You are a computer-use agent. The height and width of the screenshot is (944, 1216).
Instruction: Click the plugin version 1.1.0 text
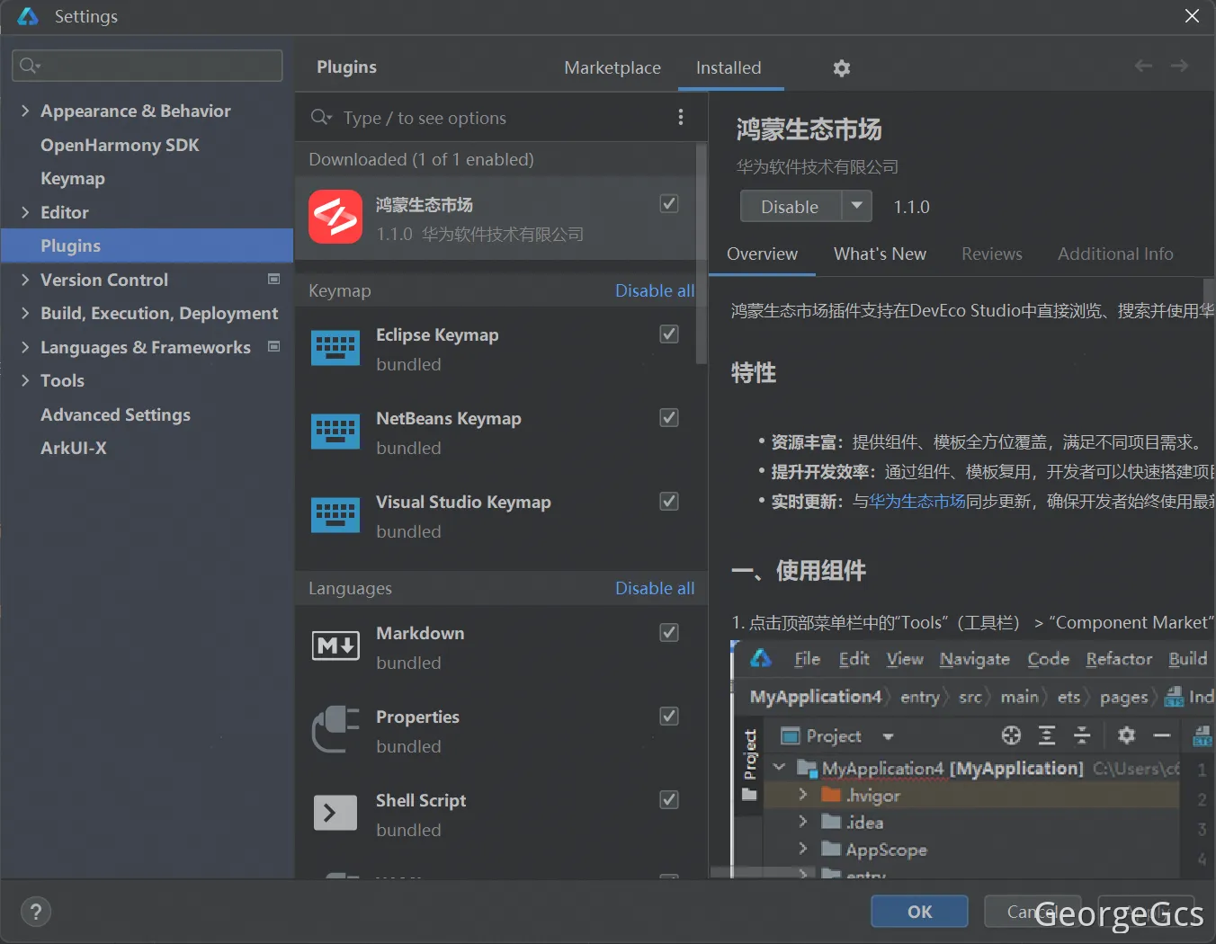coord(911,207)
